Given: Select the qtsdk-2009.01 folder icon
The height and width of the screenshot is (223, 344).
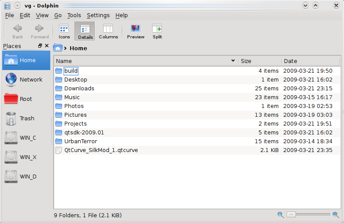Looking at the screenshot, I should coord(59,133).
